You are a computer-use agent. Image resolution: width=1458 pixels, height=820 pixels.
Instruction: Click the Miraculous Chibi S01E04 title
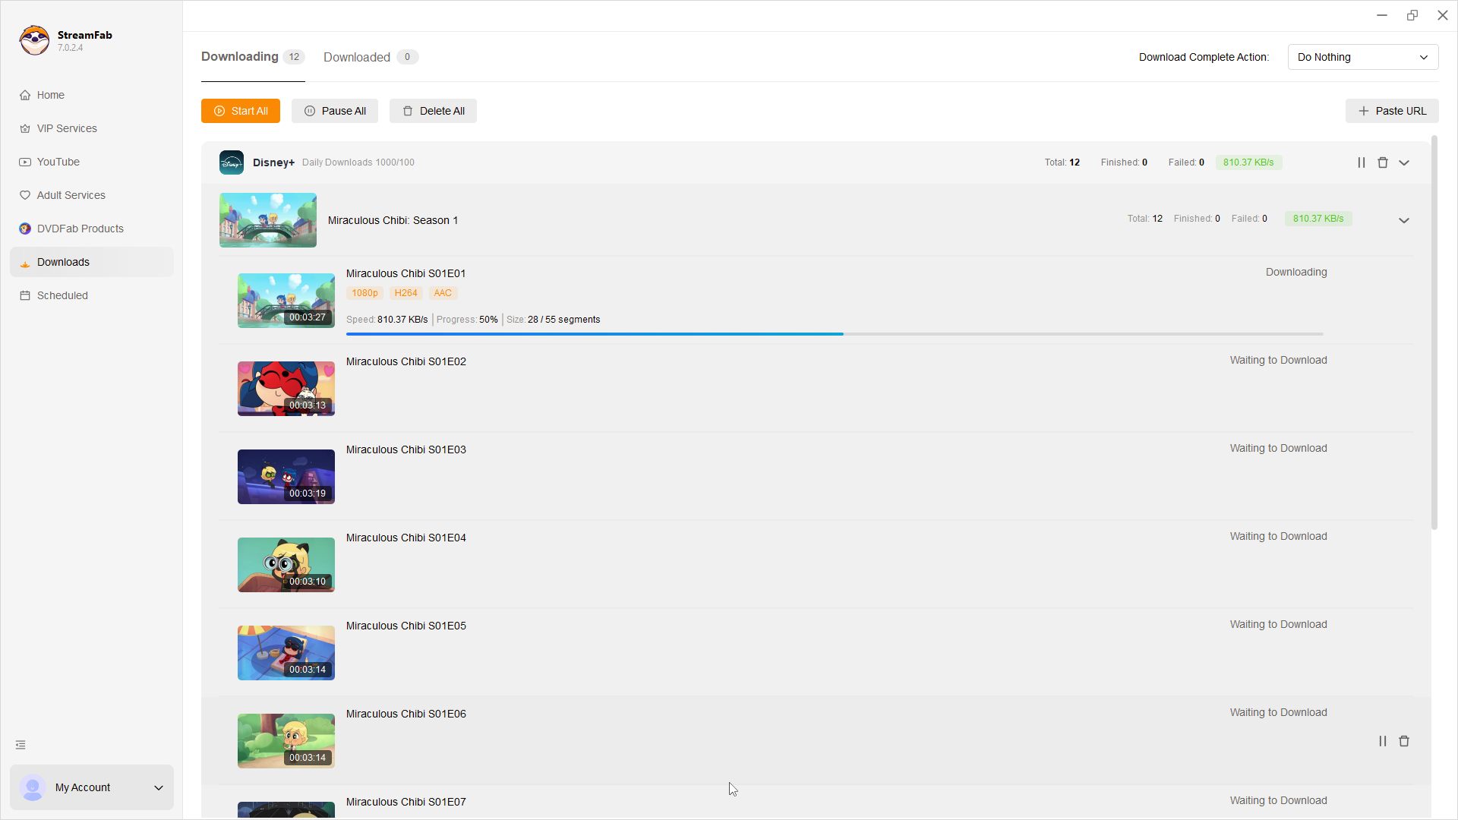point(406,538)
